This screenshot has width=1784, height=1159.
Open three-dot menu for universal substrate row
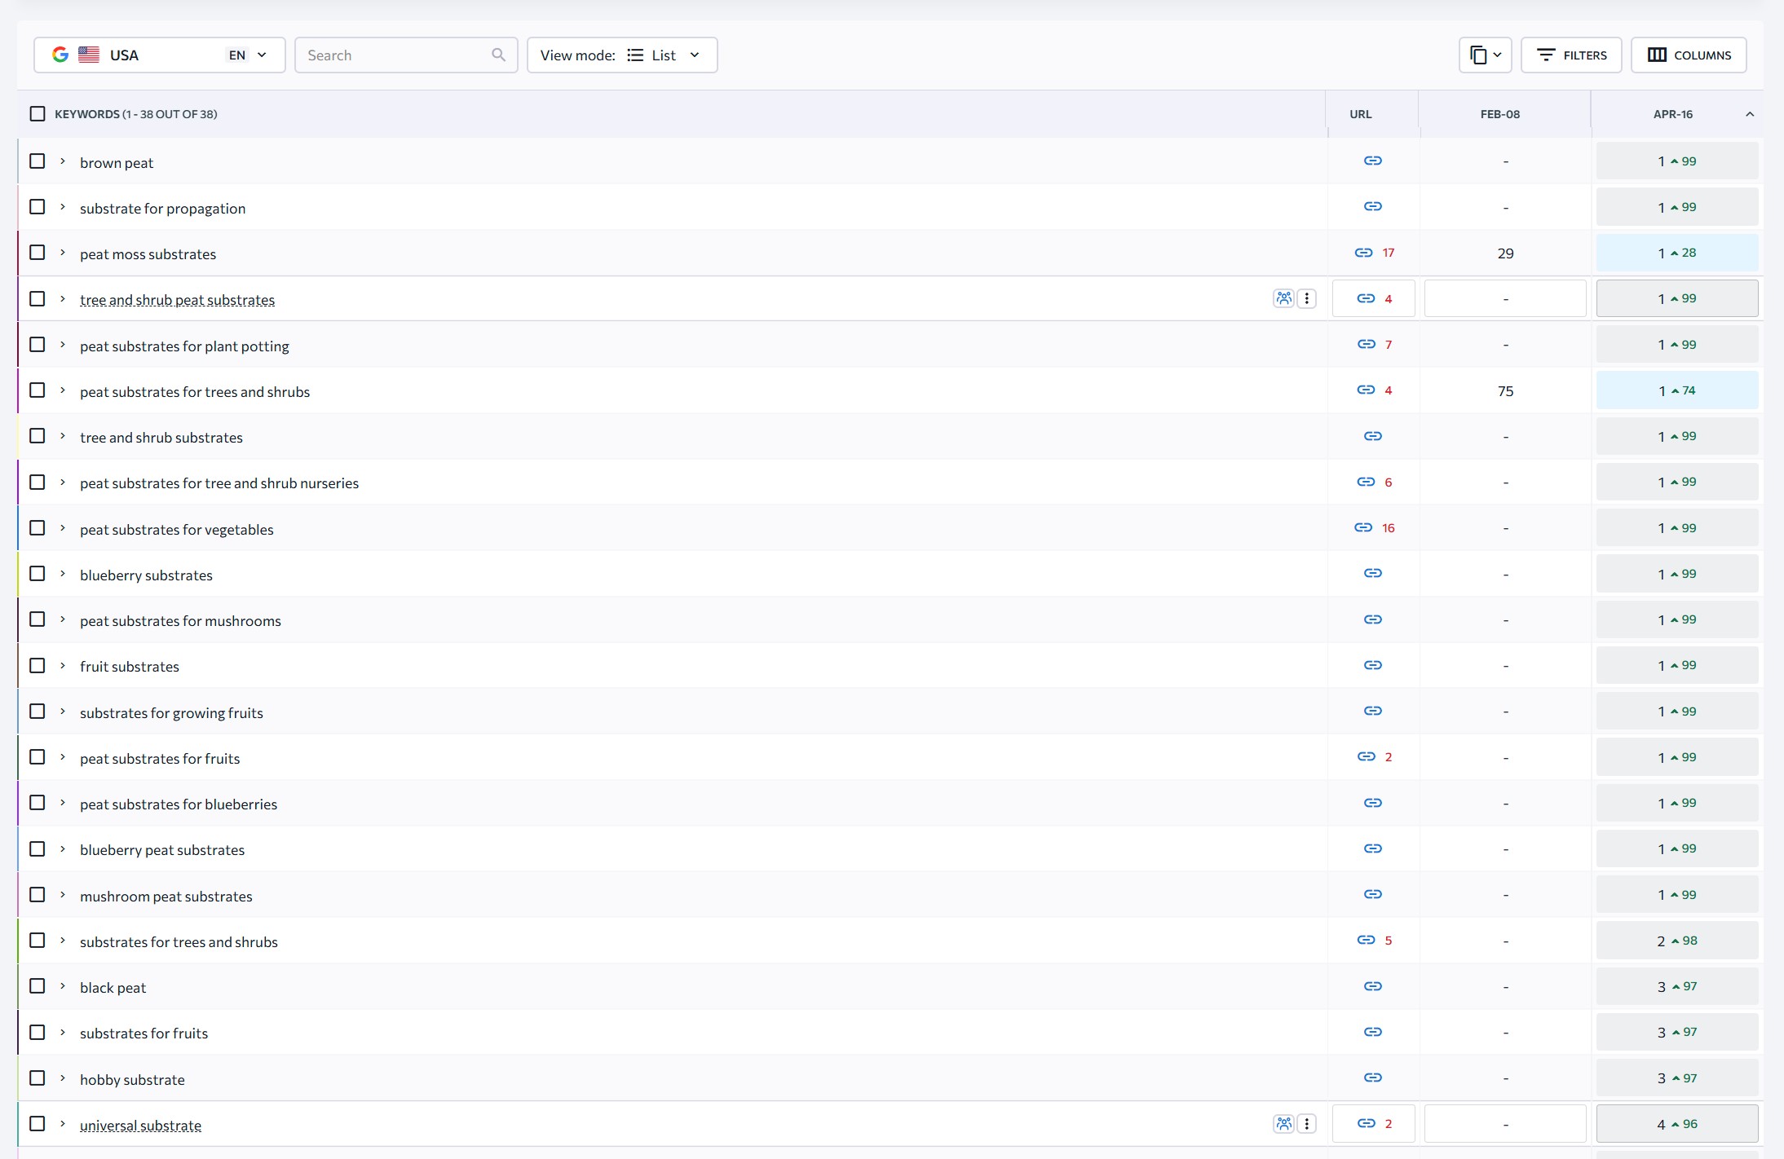(x=1306, y=1124)
